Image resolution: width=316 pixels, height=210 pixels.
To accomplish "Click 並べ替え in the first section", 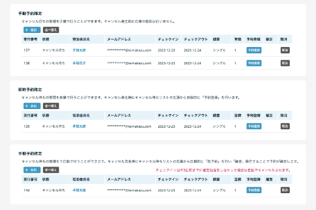I will click(51, 30).
